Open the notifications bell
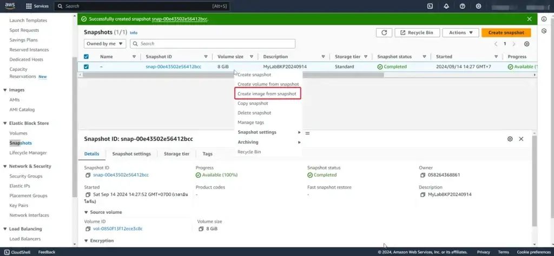The image size is (554, 256). click(446, 6)
